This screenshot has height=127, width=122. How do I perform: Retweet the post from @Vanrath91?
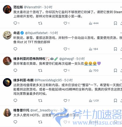click(40, 23)
